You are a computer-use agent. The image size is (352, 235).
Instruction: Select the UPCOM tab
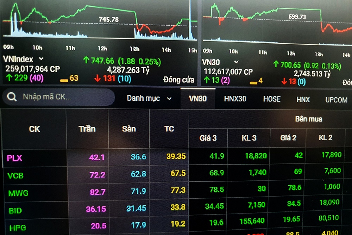pyautogui.click(x=336, y=100)
